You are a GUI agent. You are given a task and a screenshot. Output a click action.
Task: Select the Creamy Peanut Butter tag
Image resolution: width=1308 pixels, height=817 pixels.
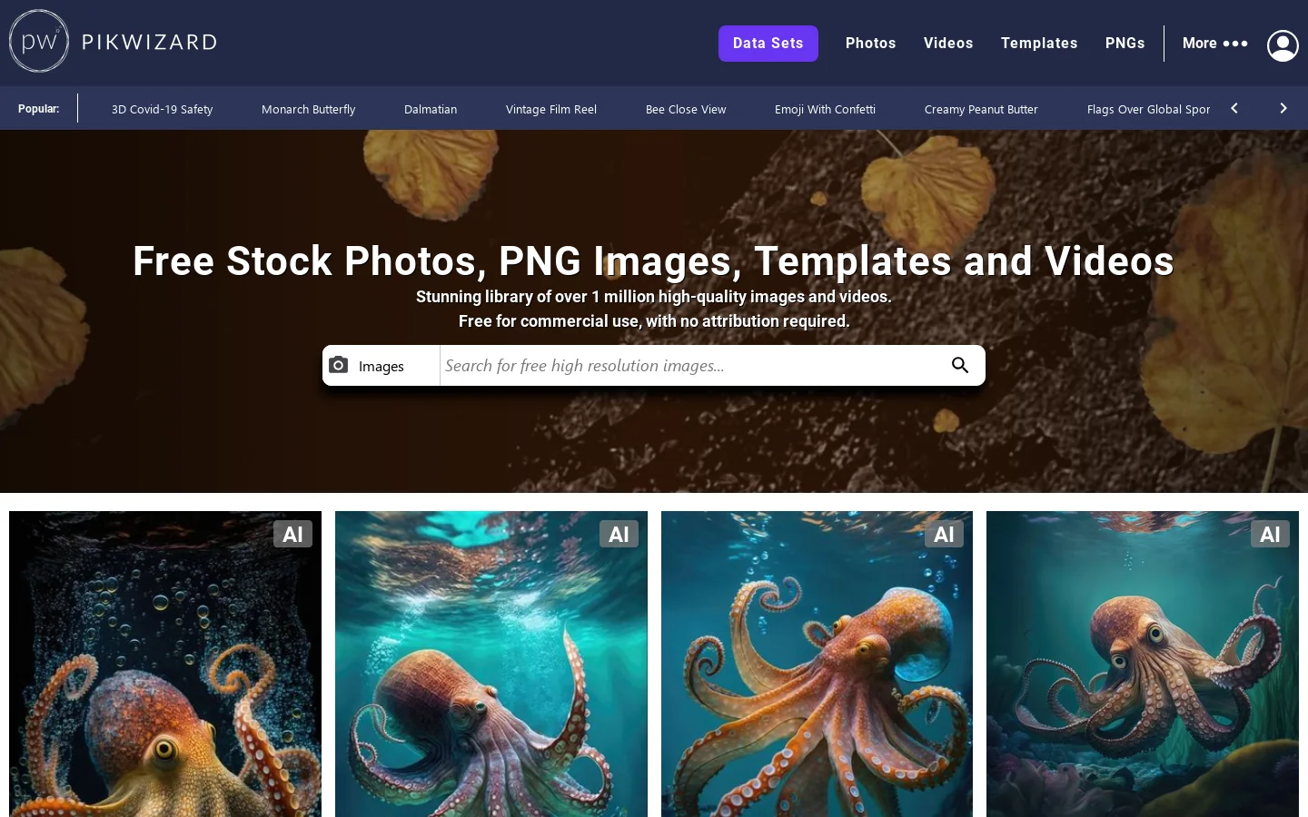point(981,109)
